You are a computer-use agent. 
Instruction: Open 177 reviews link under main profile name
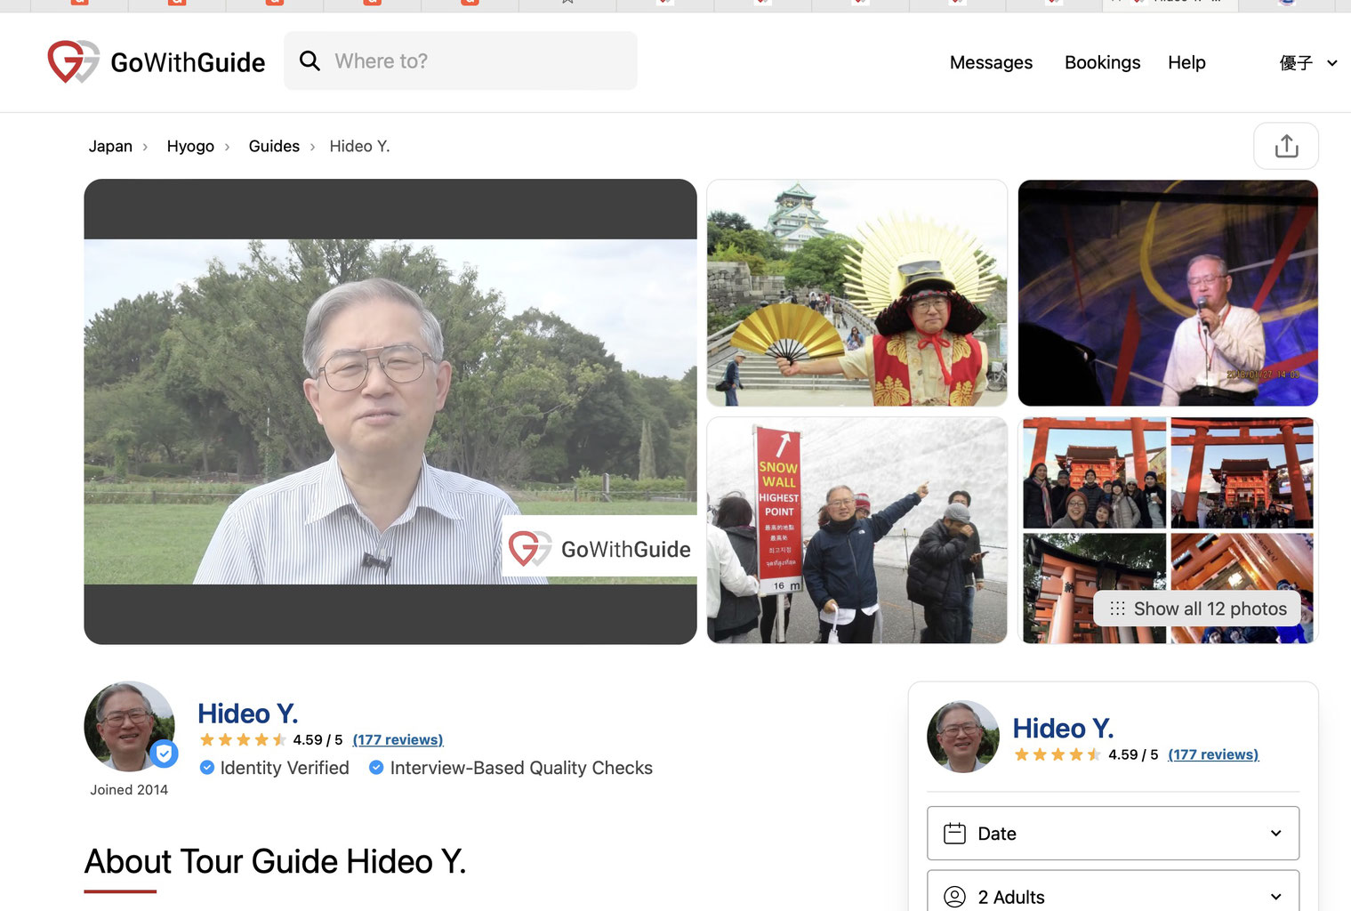(x=398, y=740)
